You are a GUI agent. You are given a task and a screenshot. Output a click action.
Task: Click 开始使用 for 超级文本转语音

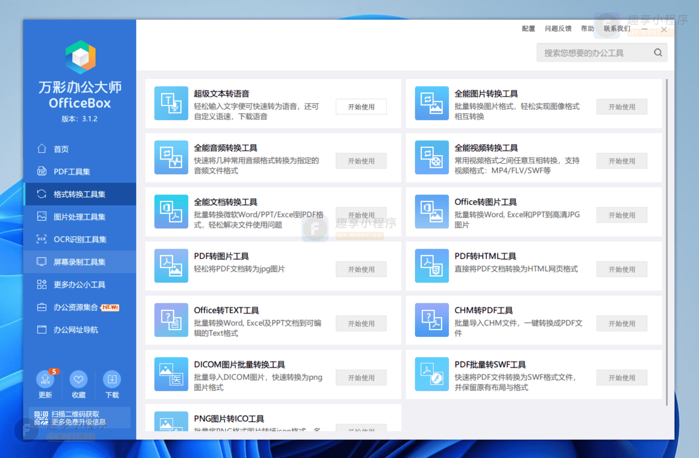[x=361, y=107]
